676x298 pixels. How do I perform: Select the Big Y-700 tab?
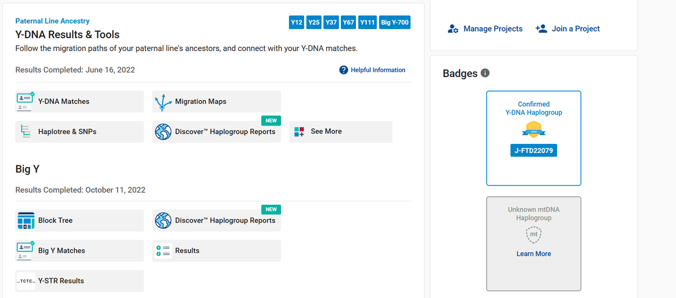point(395,22)
